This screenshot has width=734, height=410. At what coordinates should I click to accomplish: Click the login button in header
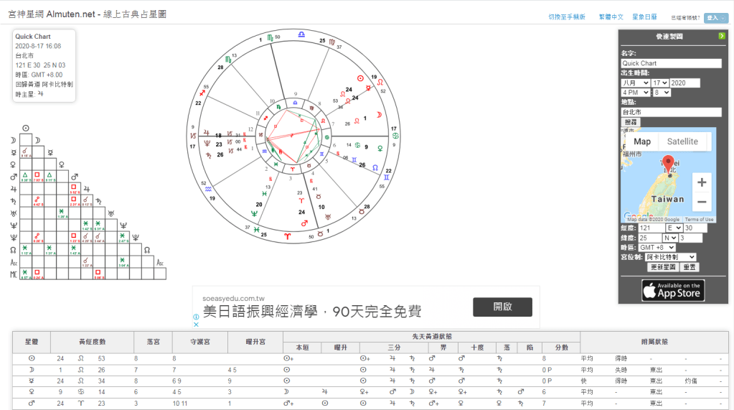coord(715,17)
